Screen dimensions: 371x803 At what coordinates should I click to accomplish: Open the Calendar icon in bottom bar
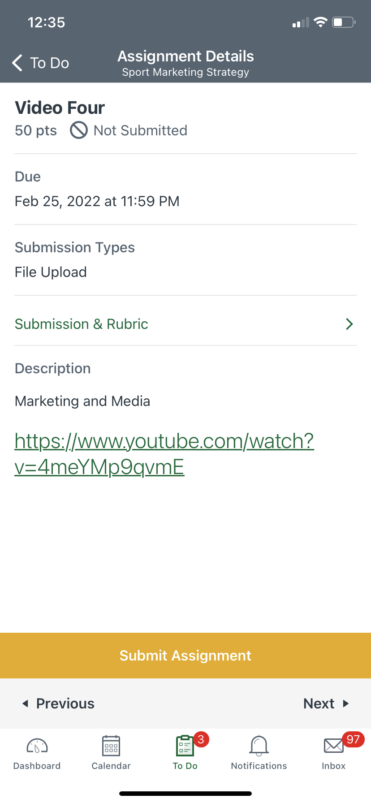coord(111,746)
